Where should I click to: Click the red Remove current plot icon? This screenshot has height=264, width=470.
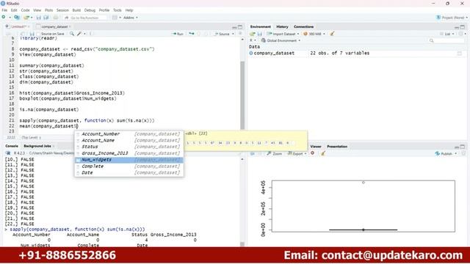pos(312,153)
